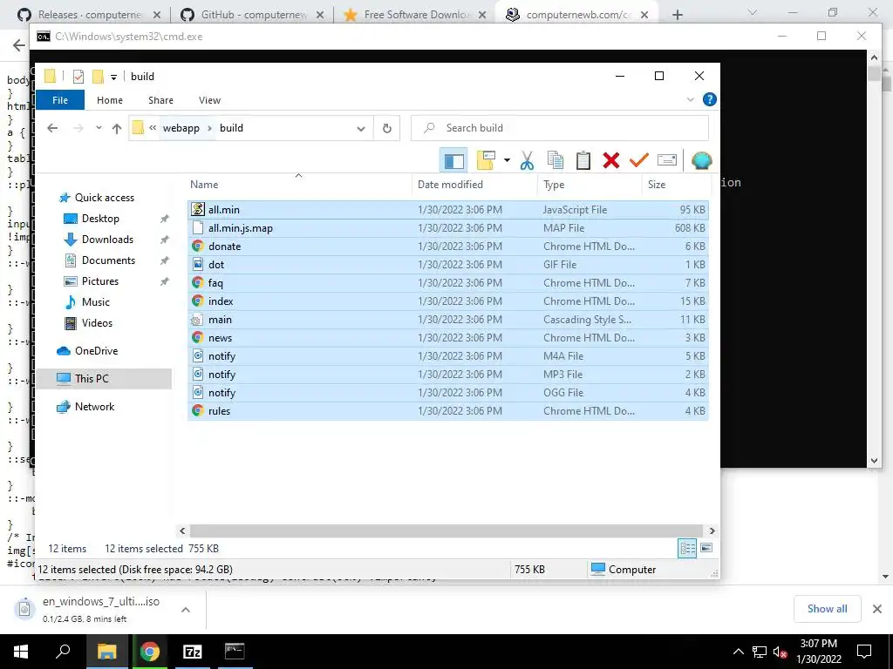Screen dimensions: 893x669
Task: Open 7-Zip from the taskbar
Action: tap(193, 652)
